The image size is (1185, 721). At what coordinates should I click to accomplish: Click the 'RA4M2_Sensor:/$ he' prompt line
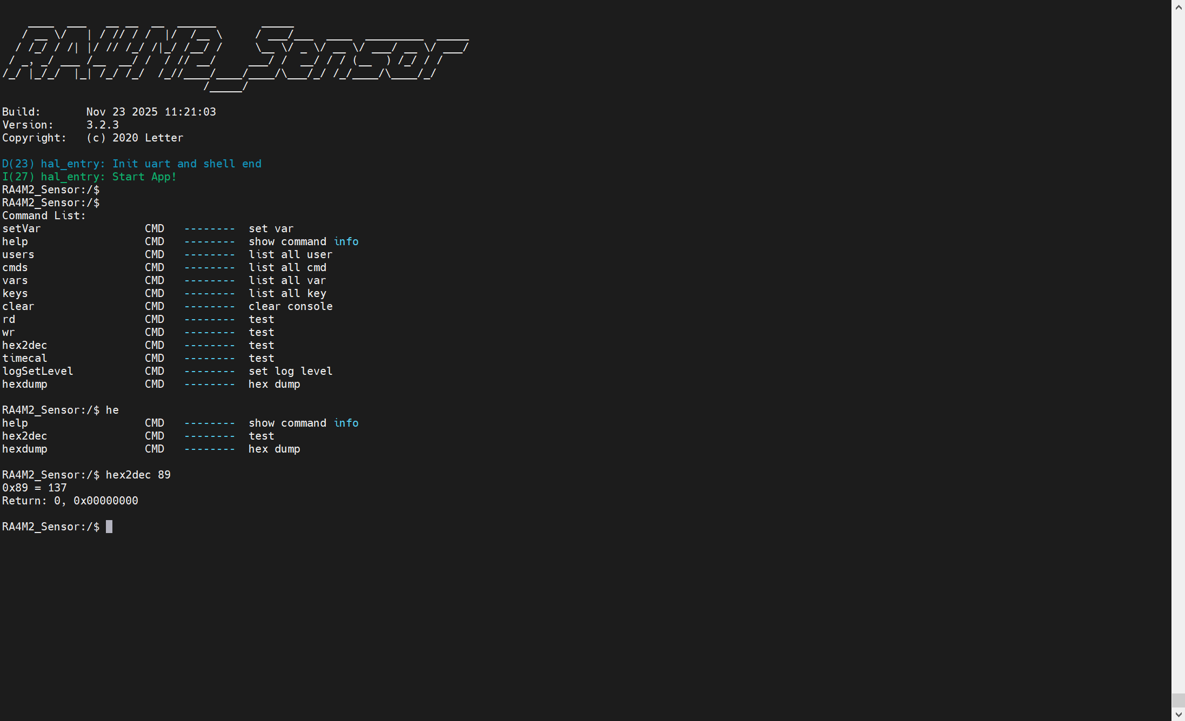pyautogui.click(x=61, y=410)
